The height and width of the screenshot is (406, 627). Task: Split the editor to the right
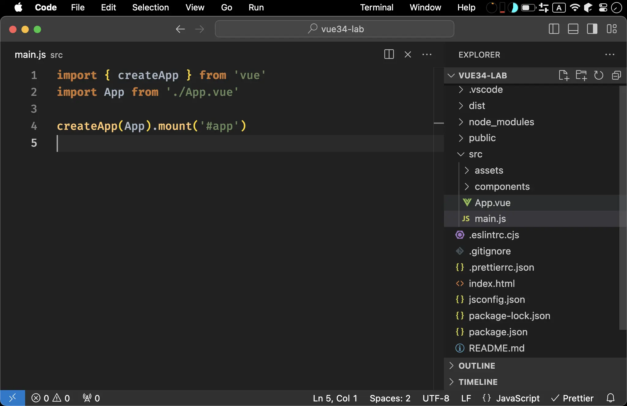pyautogui.click(x=389, y=55)
